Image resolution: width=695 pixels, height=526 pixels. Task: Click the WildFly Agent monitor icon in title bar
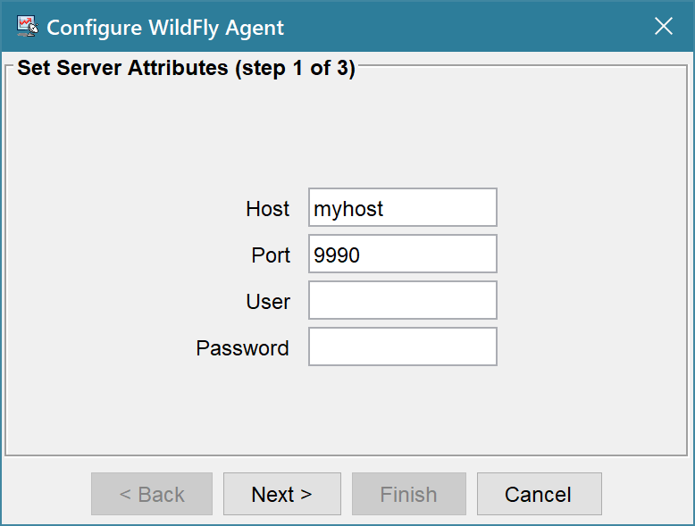pyautogui.click(x=28, y=27)
